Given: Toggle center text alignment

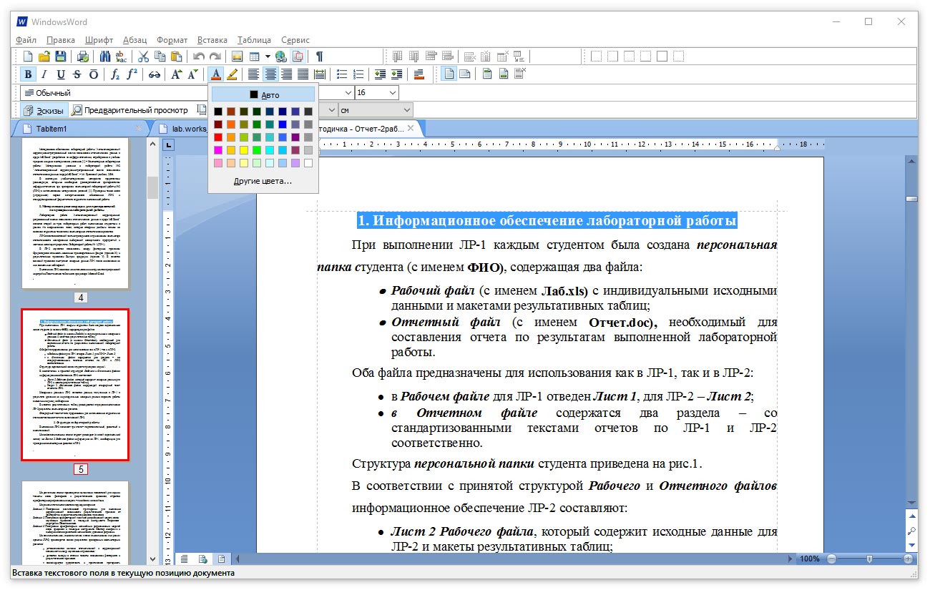Looking at the screenshot, I should (x=270, y=74).
